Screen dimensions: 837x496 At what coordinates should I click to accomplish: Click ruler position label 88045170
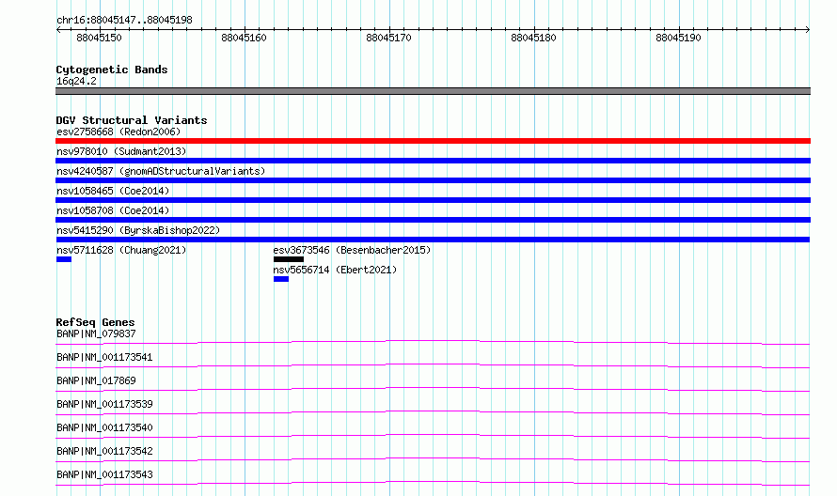388,38
